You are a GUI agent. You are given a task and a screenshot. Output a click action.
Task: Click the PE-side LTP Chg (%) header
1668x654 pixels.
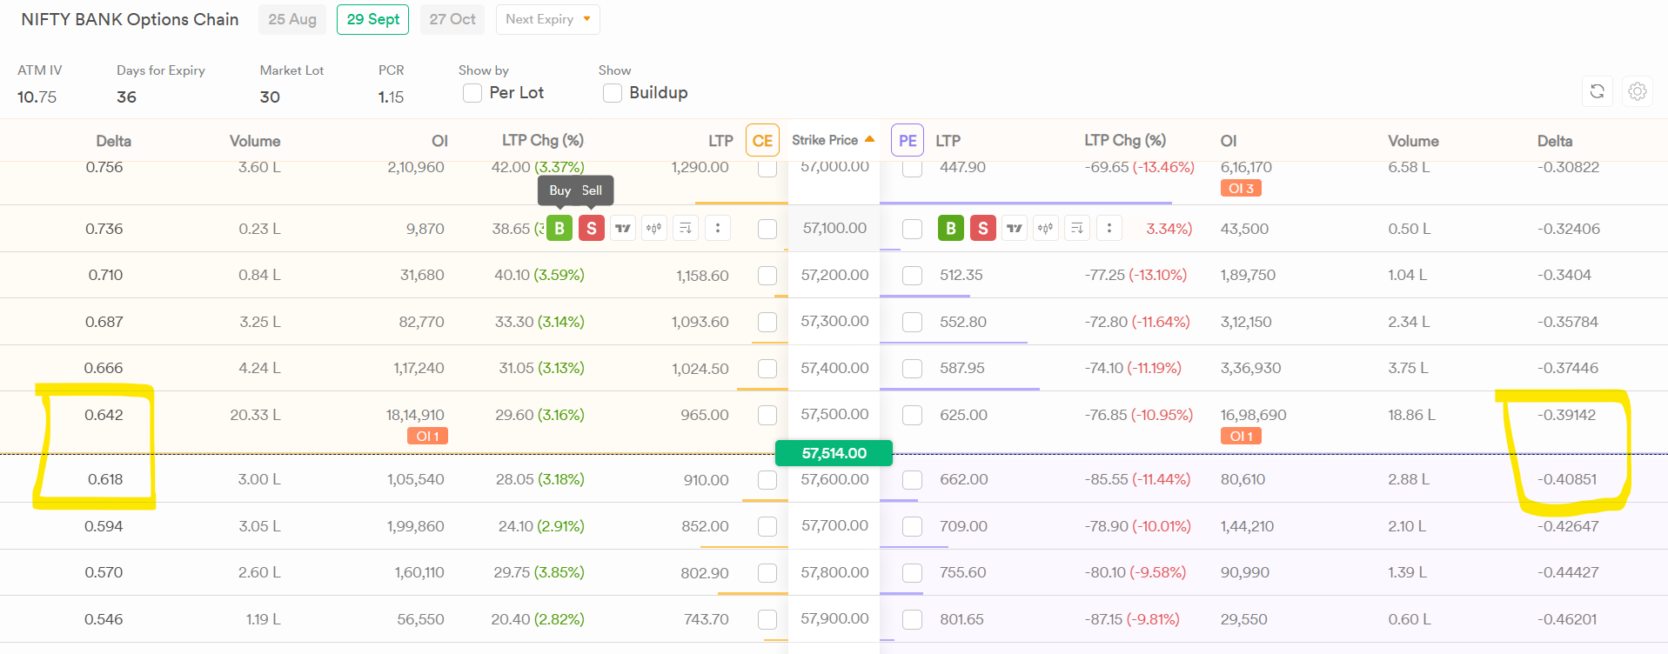pos(1125,140)
